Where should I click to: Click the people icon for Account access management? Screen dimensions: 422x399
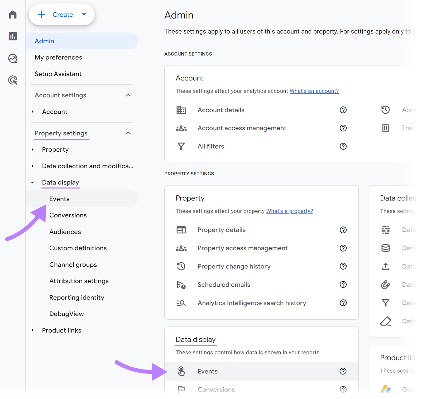click(x=181, y=128)
